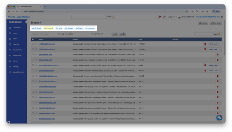Go back in browser history
232x132 pixels.
click(9, 11)
